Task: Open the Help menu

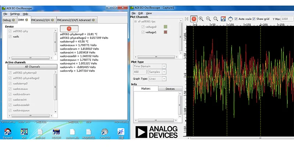Action: click(x=25, y=14)
